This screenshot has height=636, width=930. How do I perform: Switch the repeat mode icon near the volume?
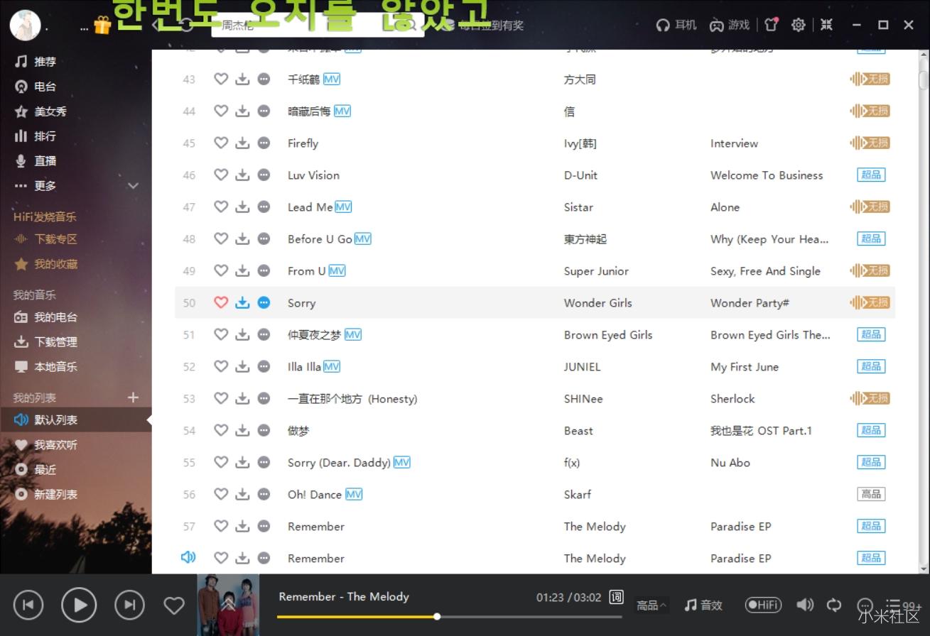coord(834,605)
